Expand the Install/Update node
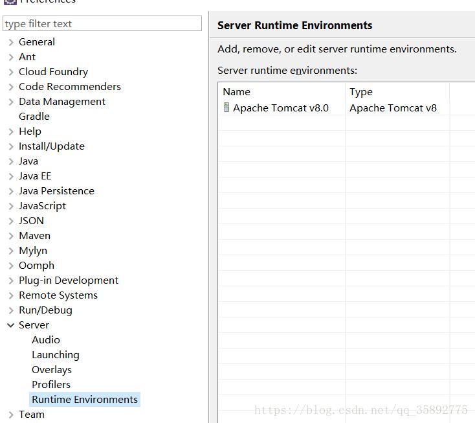Screen dimensions: 475x423 [x=11, y=146]
